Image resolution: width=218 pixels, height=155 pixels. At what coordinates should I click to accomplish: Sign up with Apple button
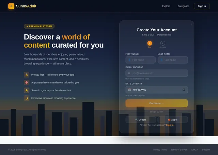173,120
